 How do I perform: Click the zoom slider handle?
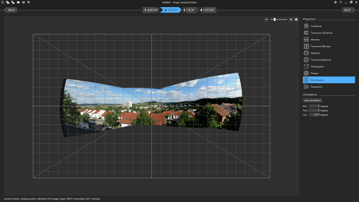click(275, 19)
